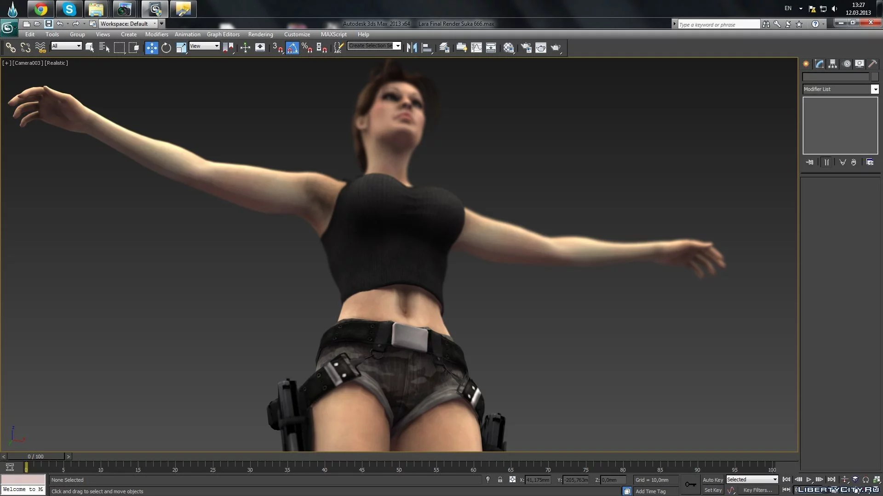Viewport: 883px width, 496px height.
Task: Open Render Setup teapot icon
Action: 526,47
